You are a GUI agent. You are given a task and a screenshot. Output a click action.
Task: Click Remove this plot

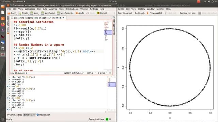tap(188, 13)
